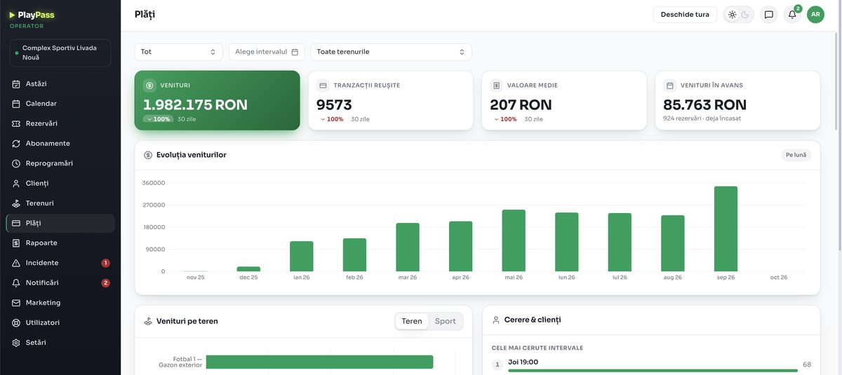
Task: Click the ian 26 chart bar
Action: pos(302,257)
